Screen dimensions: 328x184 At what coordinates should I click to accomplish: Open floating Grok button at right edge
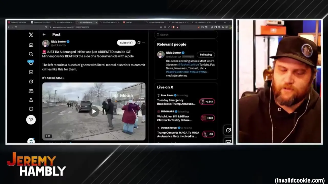(x=228, y=130)
